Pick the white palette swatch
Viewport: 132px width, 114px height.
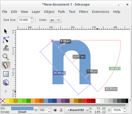pyautogui.click(x=98, y=101)
